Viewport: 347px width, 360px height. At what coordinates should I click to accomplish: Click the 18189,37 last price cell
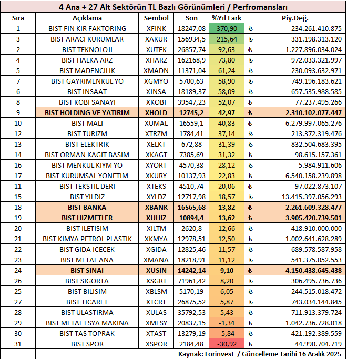pyautogui.click(x=191, y=91)
